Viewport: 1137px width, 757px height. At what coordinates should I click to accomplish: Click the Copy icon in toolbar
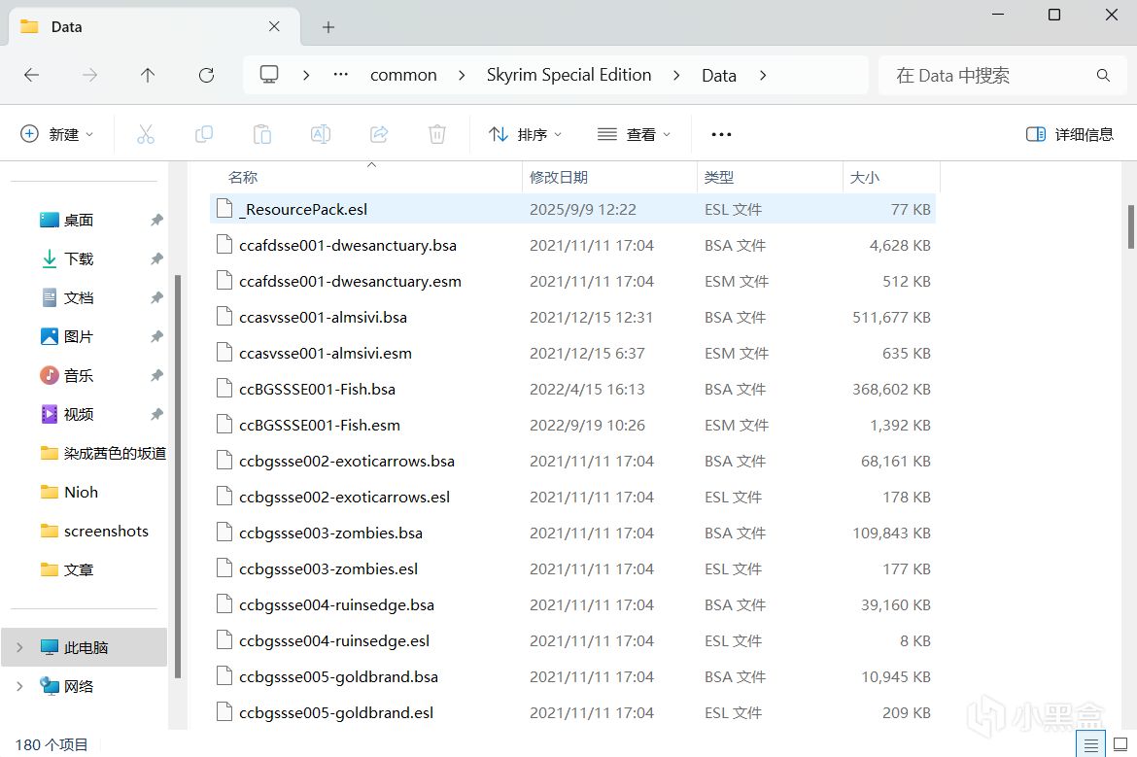(x=204, y=134)
